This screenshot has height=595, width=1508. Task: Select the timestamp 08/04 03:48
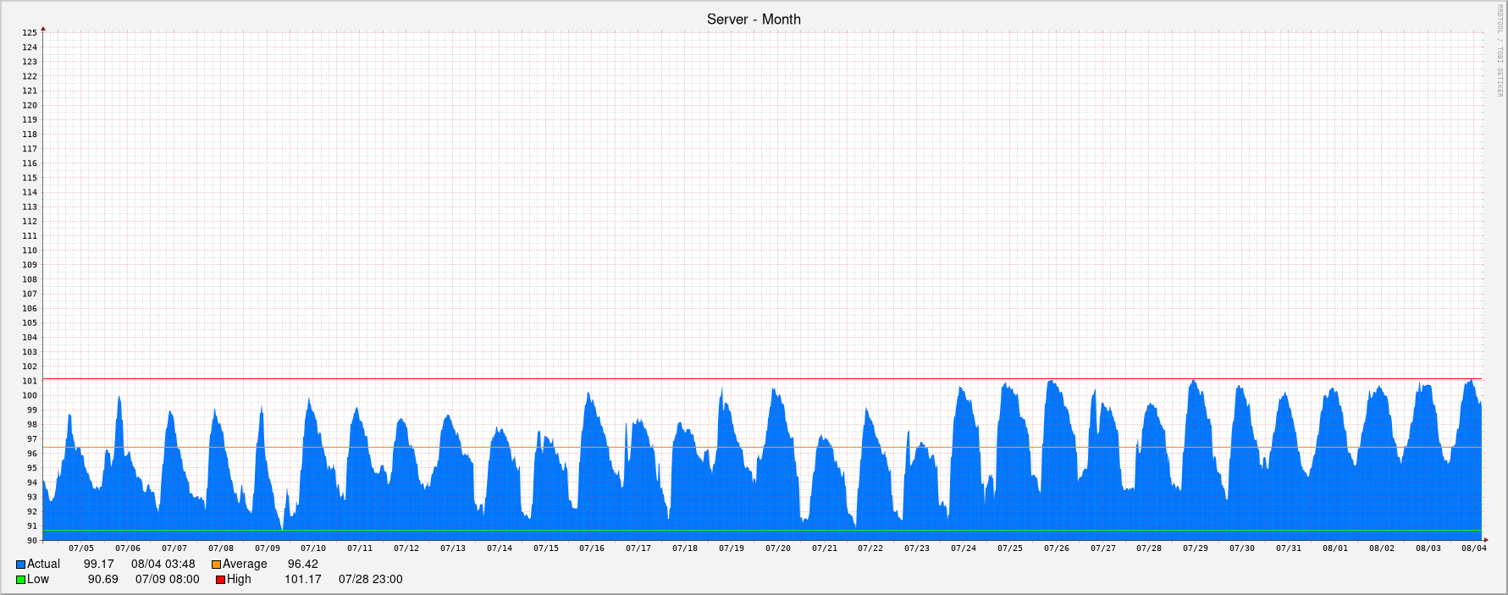pos(163,564)
